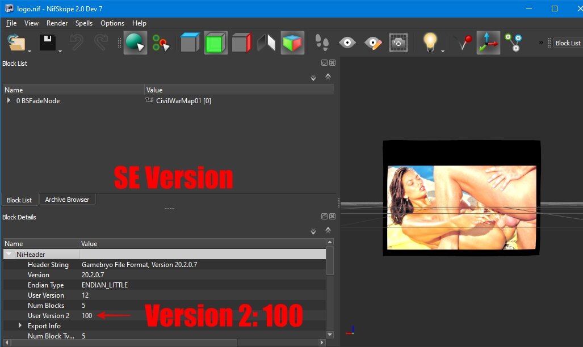Toggle perspective view colored cube
Image resolution: width=583 pixels, height=347 pixels.
(292, 43)
